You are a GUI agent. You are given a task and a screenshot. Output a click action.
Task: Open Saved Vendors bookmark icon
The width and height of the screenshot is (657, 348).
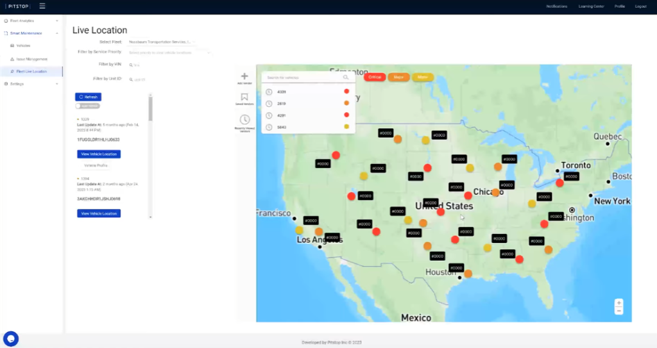(244, 97)
